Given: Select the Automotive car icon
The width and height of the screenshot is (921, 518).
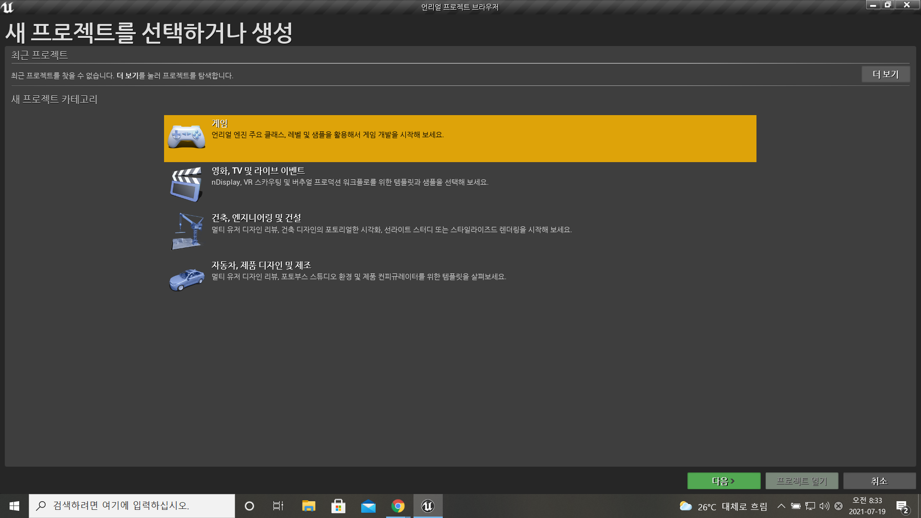Looking at the screenshot, I should 187,280.
